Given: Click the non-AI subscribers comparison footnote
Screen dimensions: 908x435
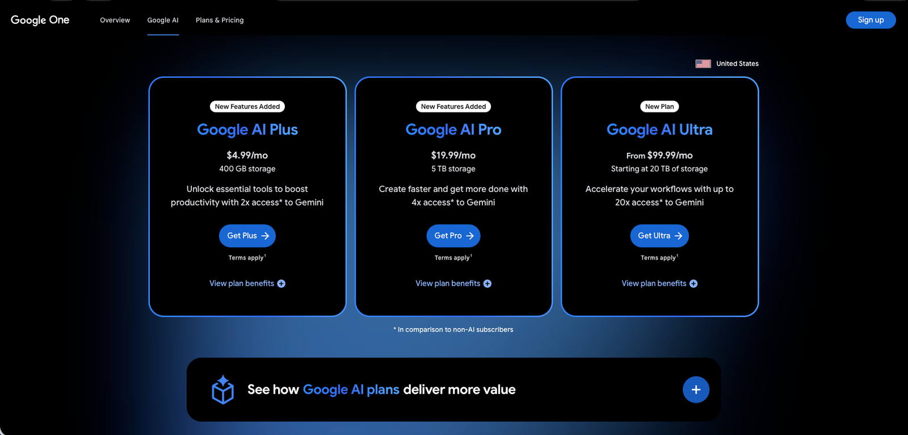Looking at the screenshot, I should [453, 329].
